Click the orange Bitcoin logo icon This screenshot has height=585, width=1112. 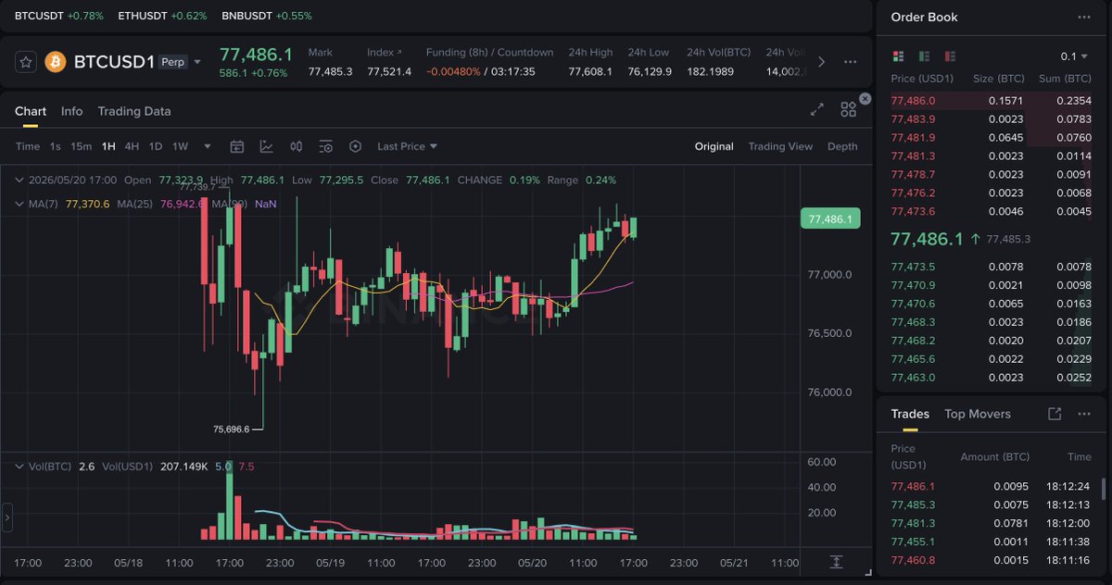[x=55, y=62]
